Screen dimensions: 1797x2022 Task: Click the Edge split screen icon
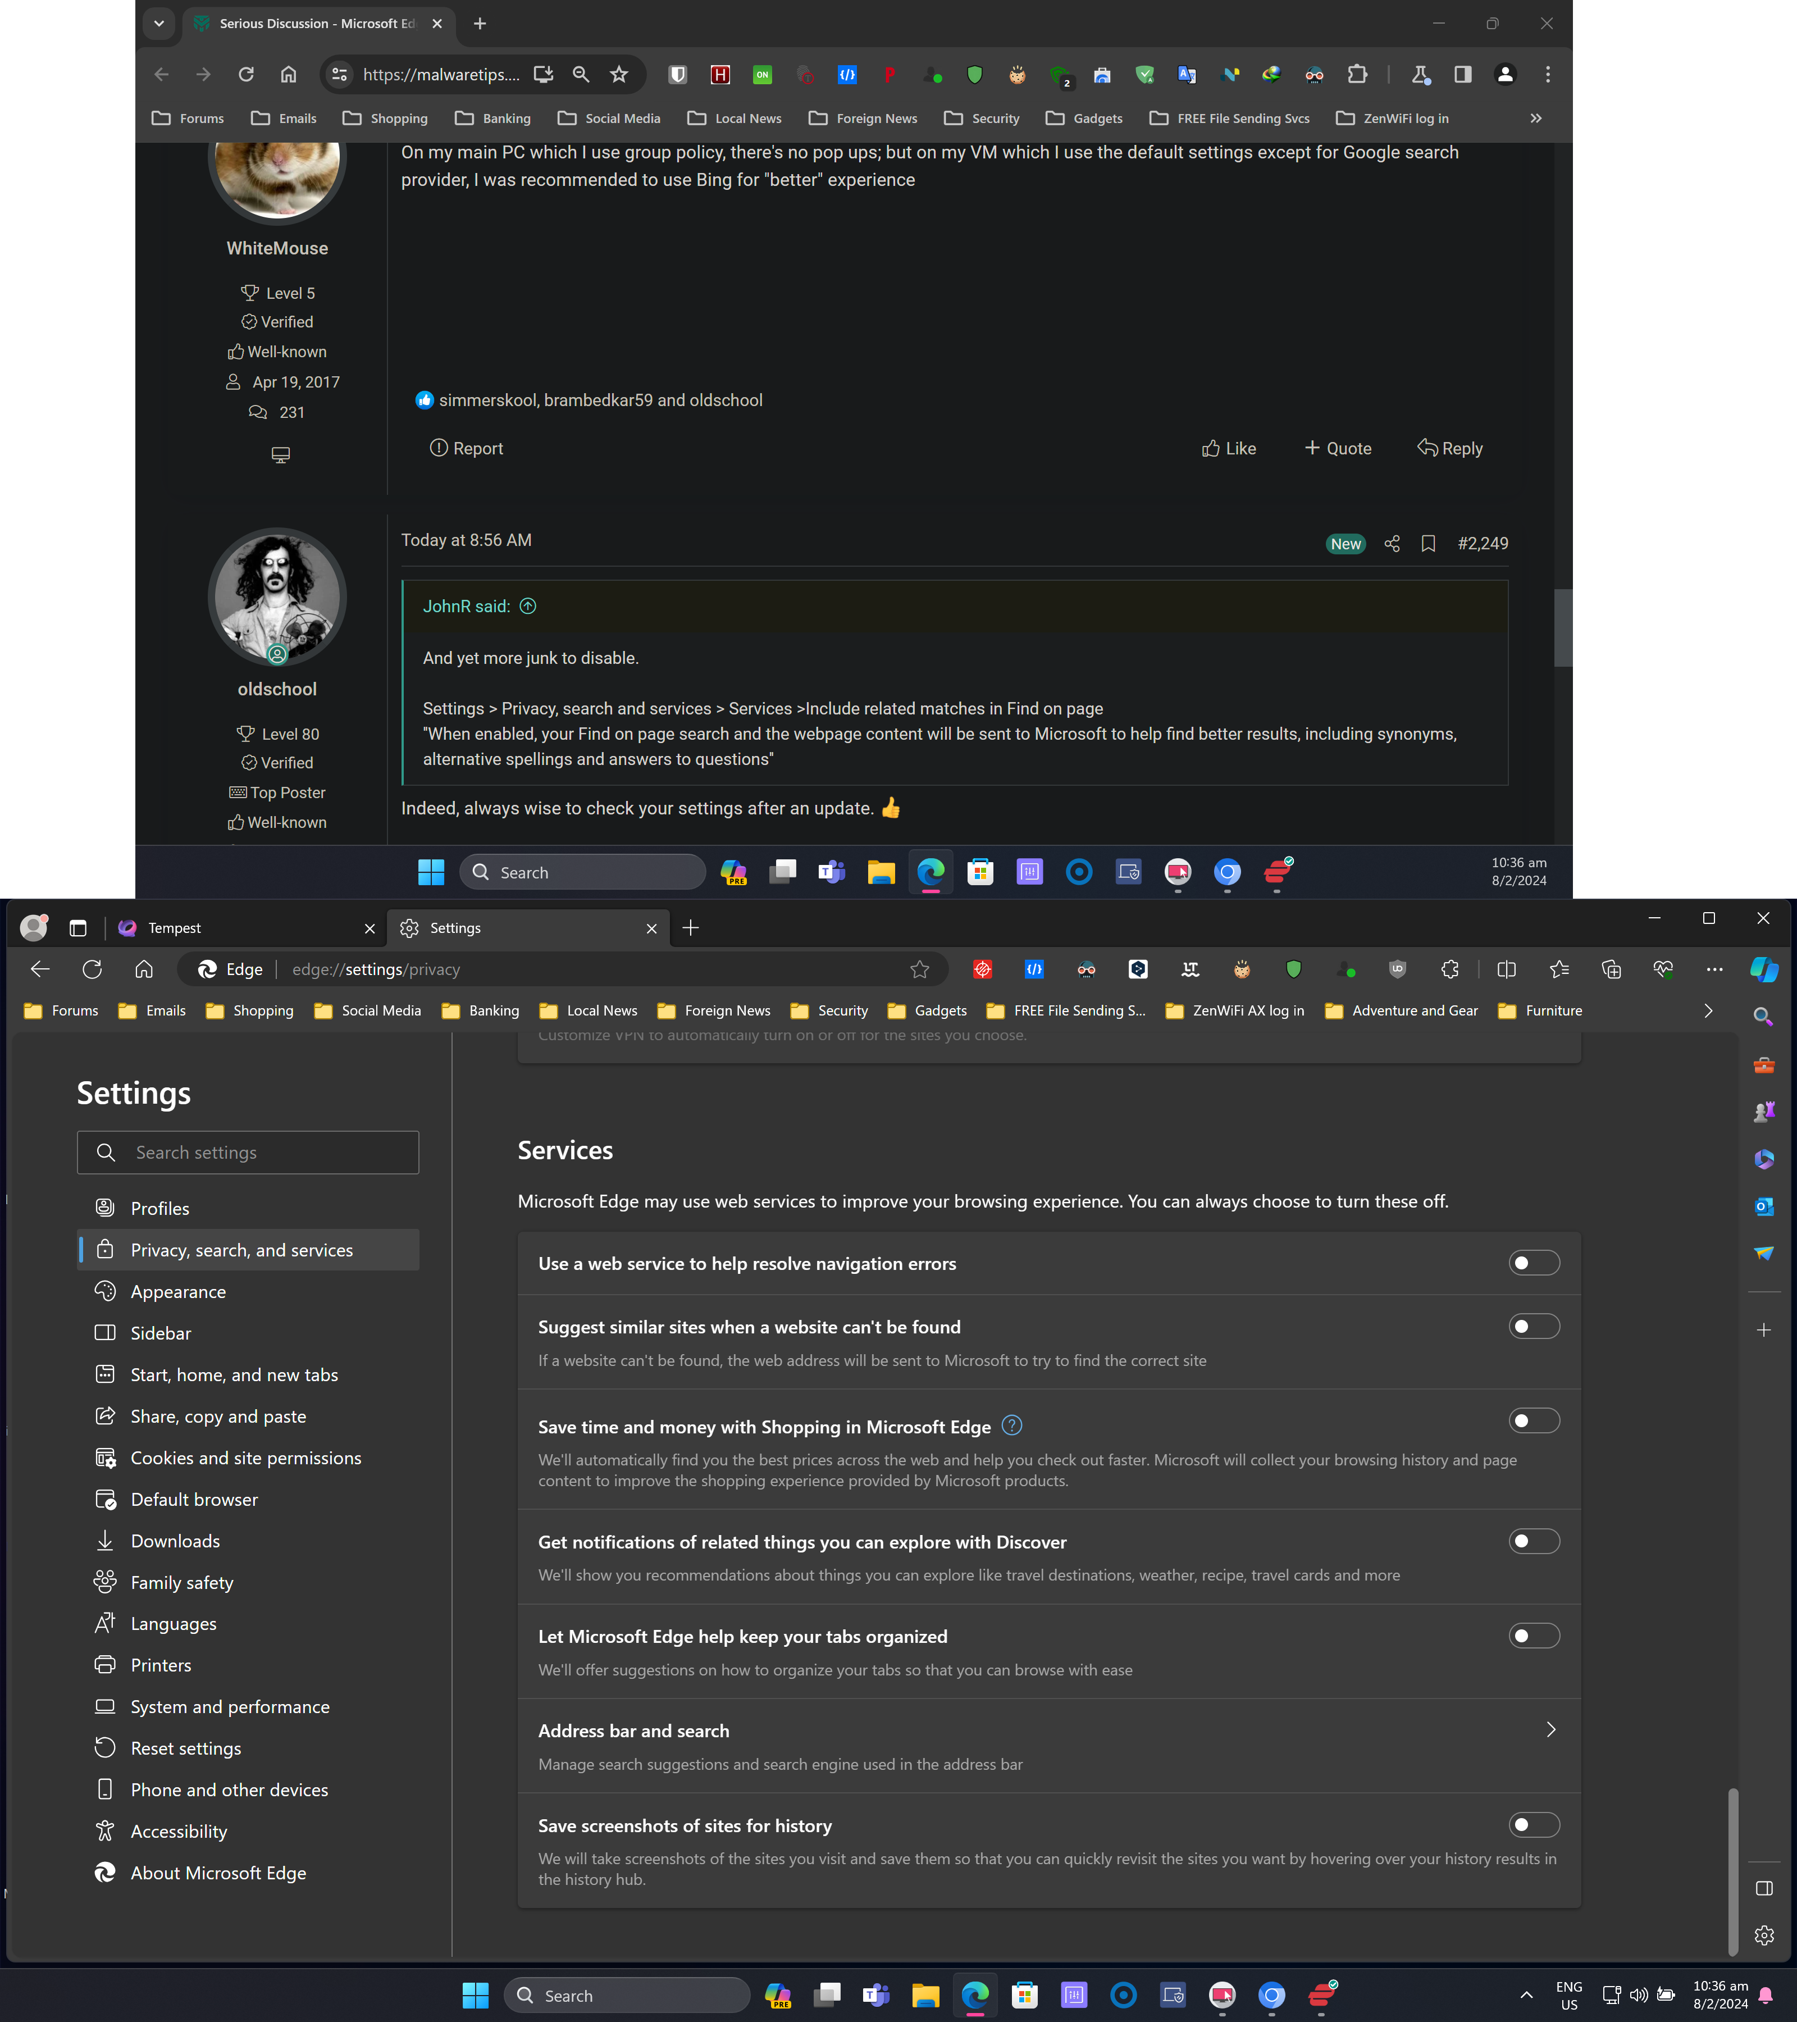pyautogui.click(x=1506, y=969)
